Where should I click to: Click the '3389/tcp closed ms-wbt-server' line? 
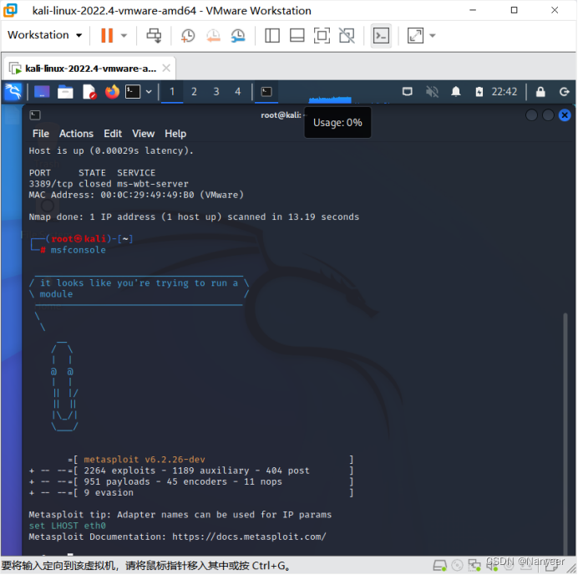coord(109,184)
